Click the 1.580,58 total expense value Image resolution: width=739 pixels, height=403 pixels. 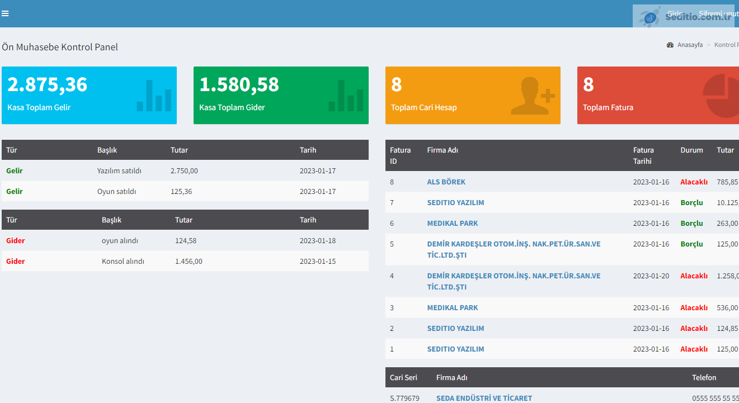coord(239,84)
